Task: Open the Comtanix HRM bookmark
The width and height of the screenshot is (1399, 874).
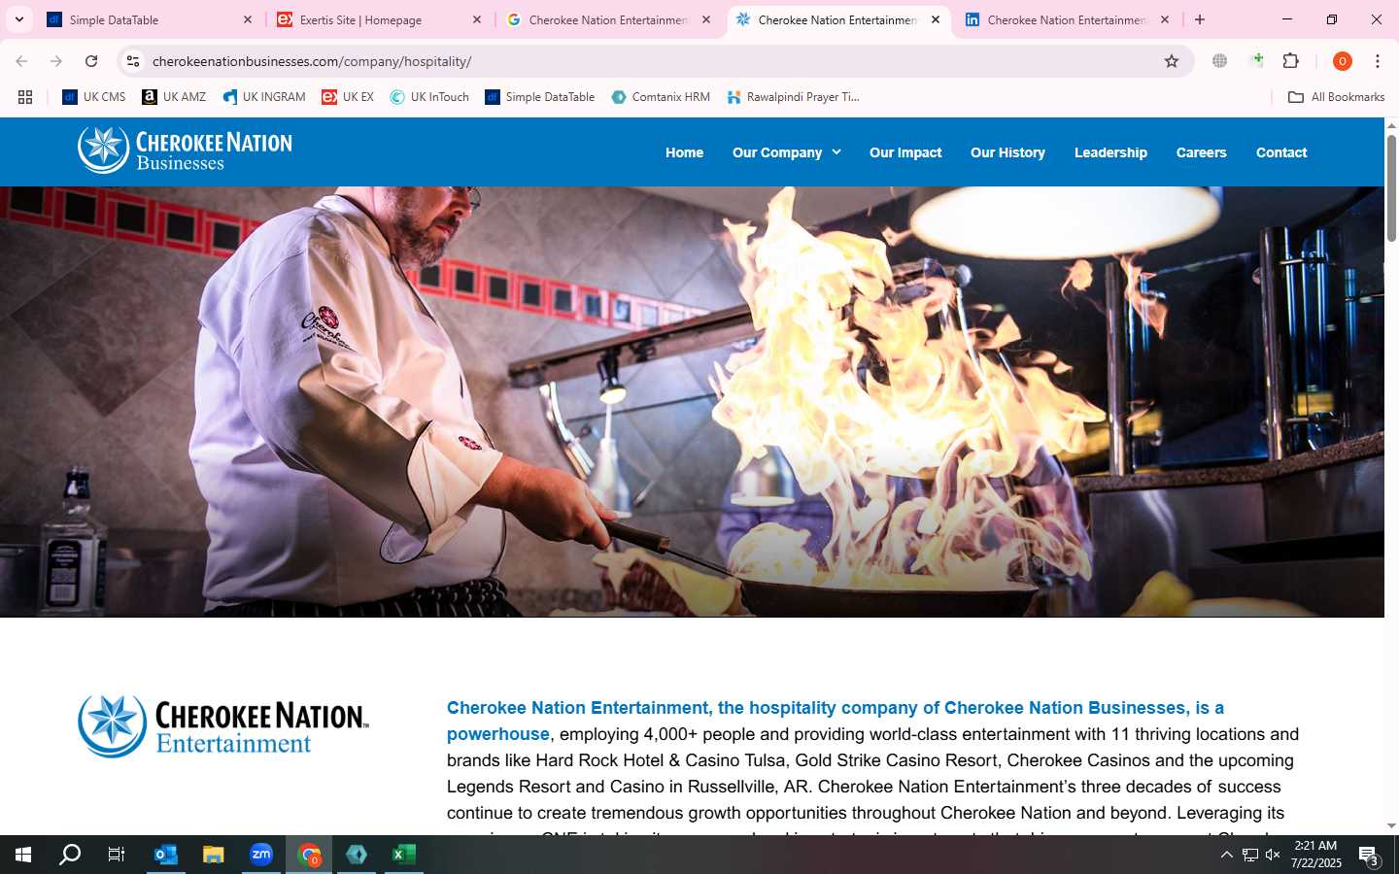Action: 661,97
